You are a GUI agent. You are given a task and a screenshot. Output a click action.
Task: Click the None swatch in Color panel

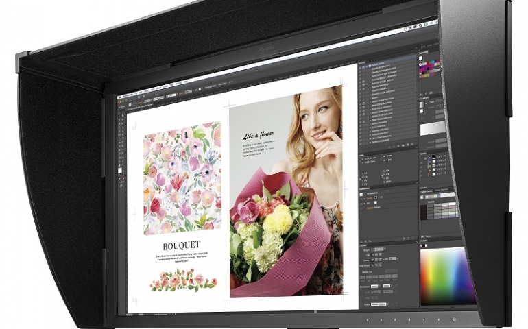click(x=422, y=246)
